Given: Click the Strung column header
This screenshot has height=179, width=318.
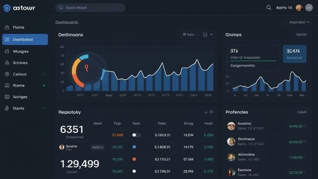Looking at the screenshot, I should (189, 123).
